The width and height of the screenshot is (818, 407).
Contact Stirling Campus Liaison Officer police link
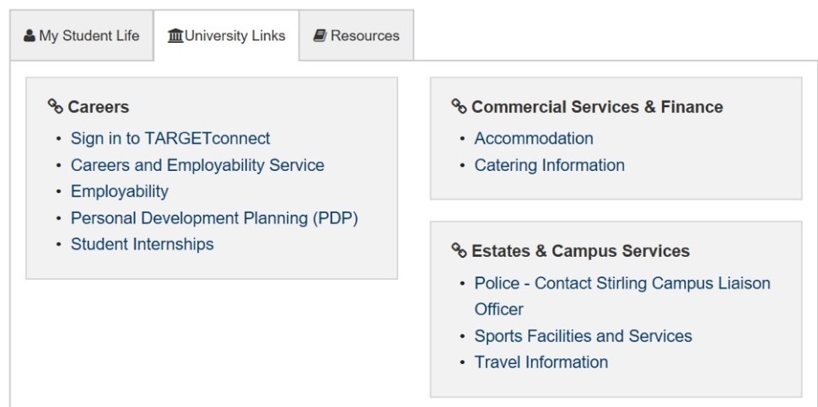[x=622, y=283]
